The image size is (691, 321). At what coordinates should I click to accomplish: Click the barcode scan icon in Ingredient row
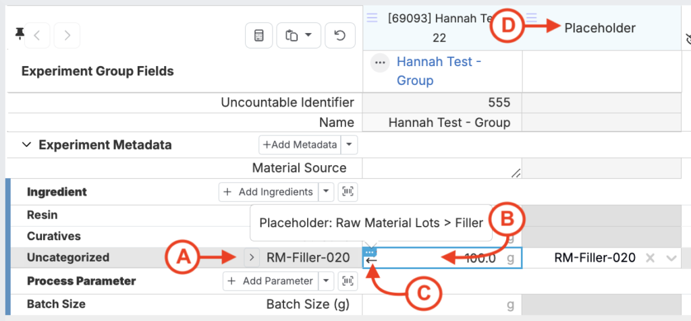348,192
